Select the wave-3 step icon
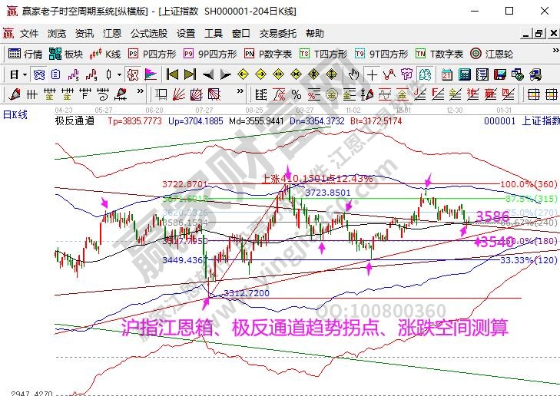 tap(73, 75)
